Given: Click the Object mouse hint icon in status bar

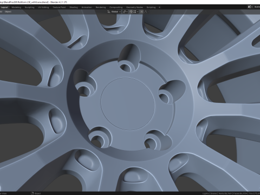Looking at the screenshot, I should point(32,193).
